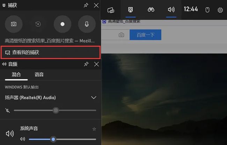
Task: Click the large 系统声音 speaker icon
Action: pos(10,133)
